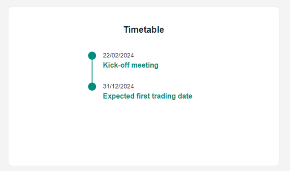
Task: Open the Kick-off meeting entry
Action: 131,65
